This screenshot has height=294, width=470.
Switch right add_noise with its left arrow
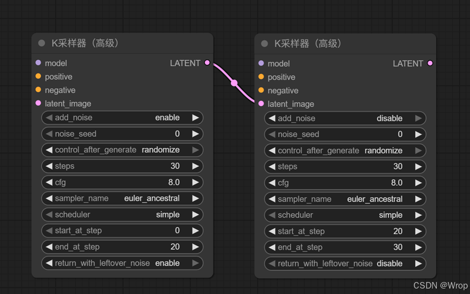pyautogui.click(x=272, y=118)
